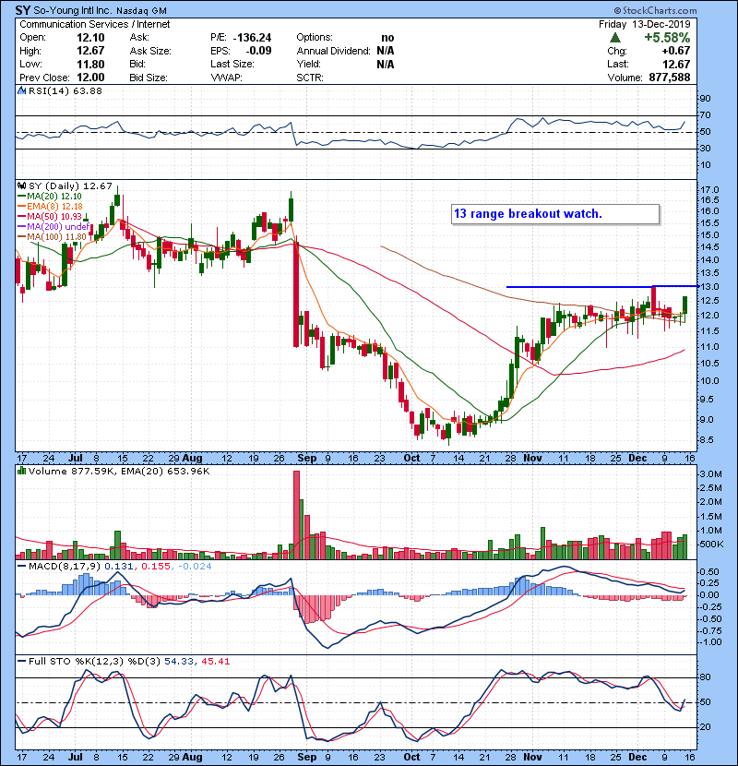Click the Open value 12.10
The image size is (738, 766).
tap(90, 38)
